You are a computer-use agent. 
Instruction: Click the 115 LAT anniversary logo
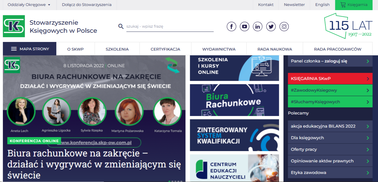coord(348,26)
